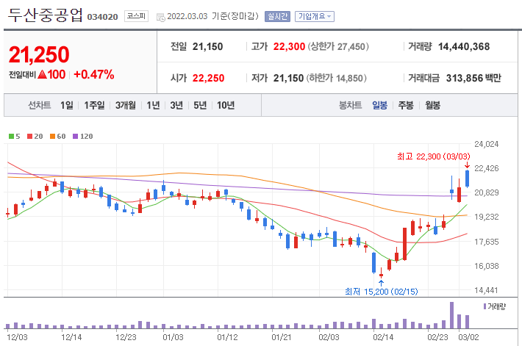The width and height of the screenshot is (522, 346).
Task: Click the 17,635 price axis label
Action: (487, 242)
